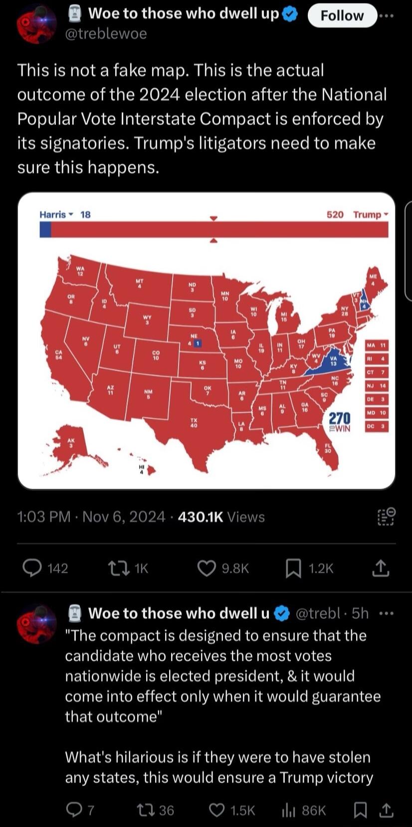This screenshot has width=412, height=827.
Task: Bookmark the reply tweet
Action: point(359,810)
